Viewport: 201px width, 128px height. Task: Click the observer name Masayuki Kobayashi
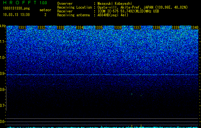(115, 4)
